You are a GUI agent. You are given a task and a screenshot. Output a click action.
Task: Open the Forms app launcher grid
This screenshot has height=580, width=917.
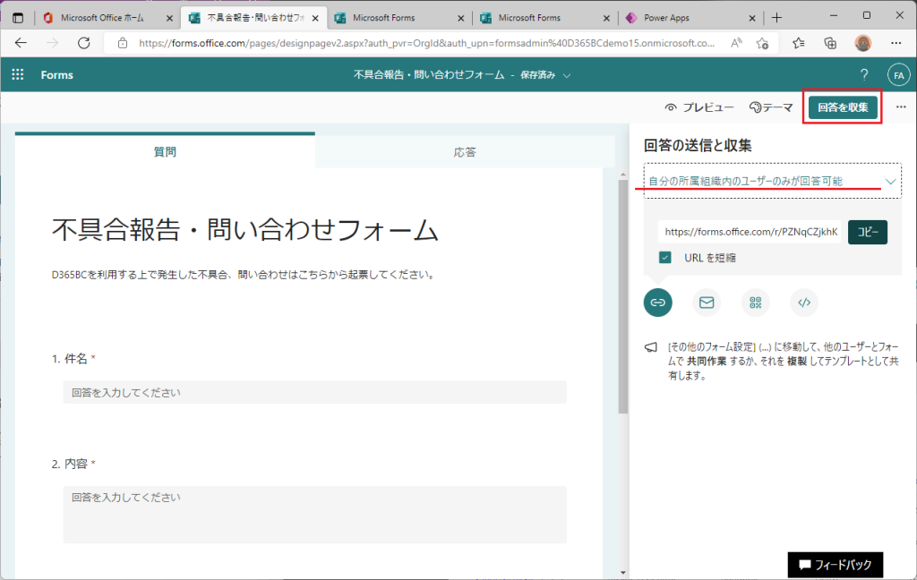point(17,75)
